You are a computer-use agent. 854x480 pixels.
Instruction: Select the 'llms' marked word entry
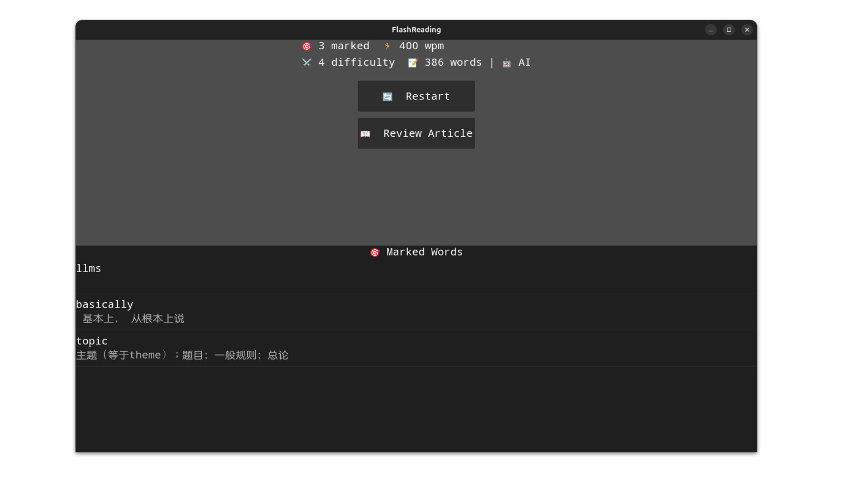(89, 268)
